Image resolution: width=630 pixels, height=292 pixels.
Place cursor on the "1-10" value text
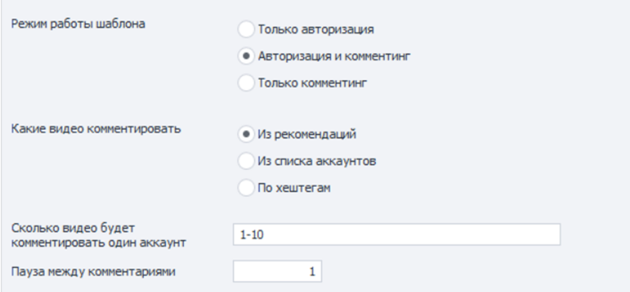coord(248,234)
